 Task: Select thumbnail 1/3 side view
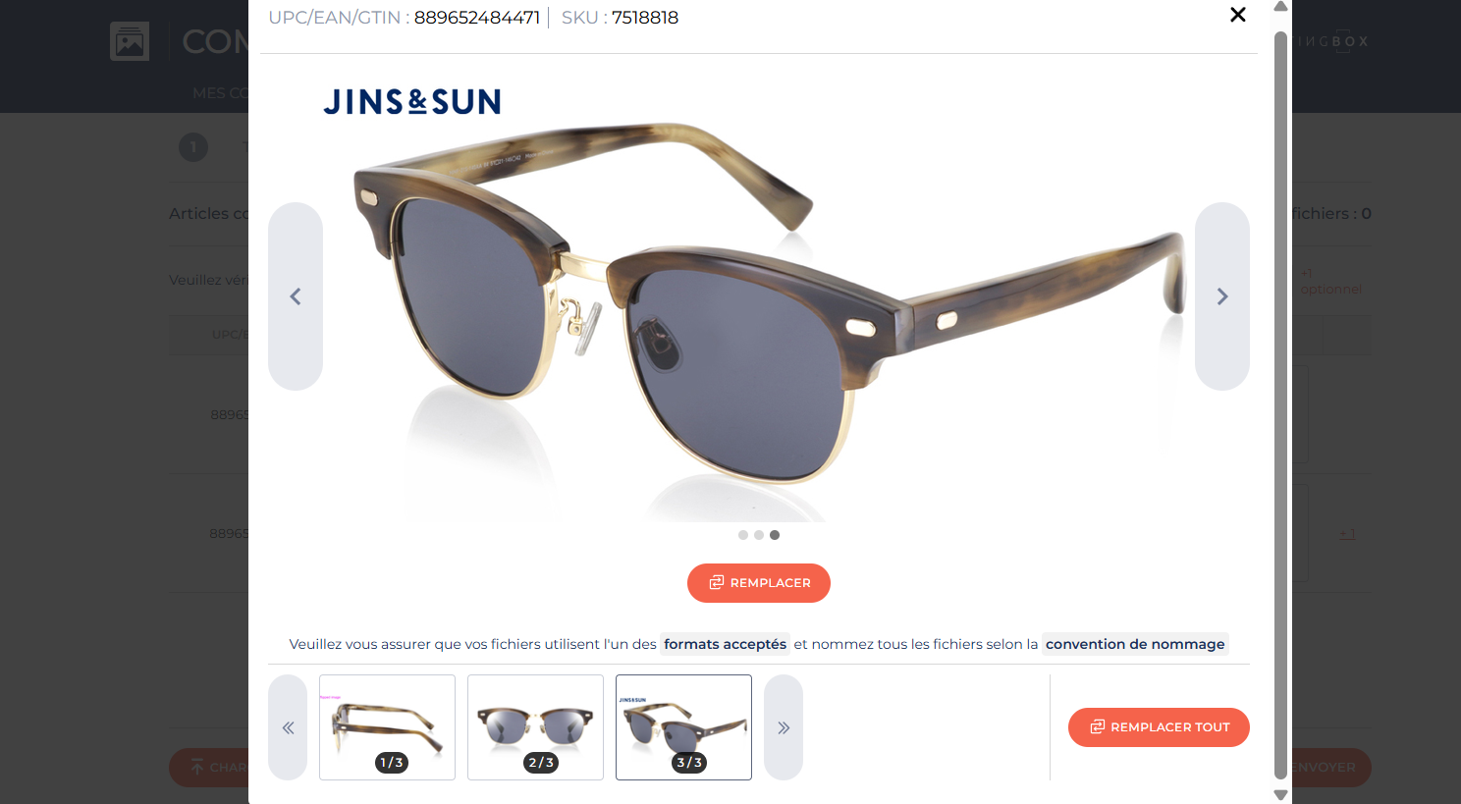(387, 727)
